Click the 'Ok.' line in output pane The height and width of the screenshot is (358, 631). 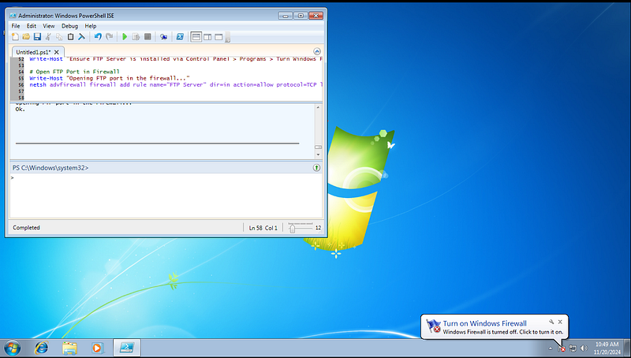tap(21, 109)
